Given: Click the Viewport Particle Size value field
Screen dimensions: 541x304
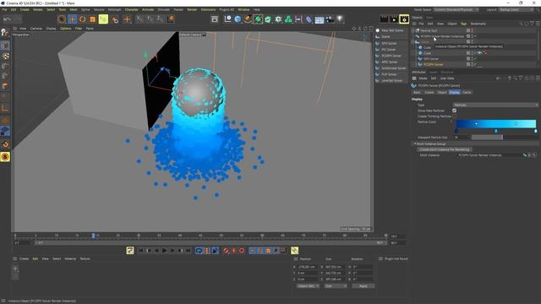Looking at the screenshot, I should 462,138.
